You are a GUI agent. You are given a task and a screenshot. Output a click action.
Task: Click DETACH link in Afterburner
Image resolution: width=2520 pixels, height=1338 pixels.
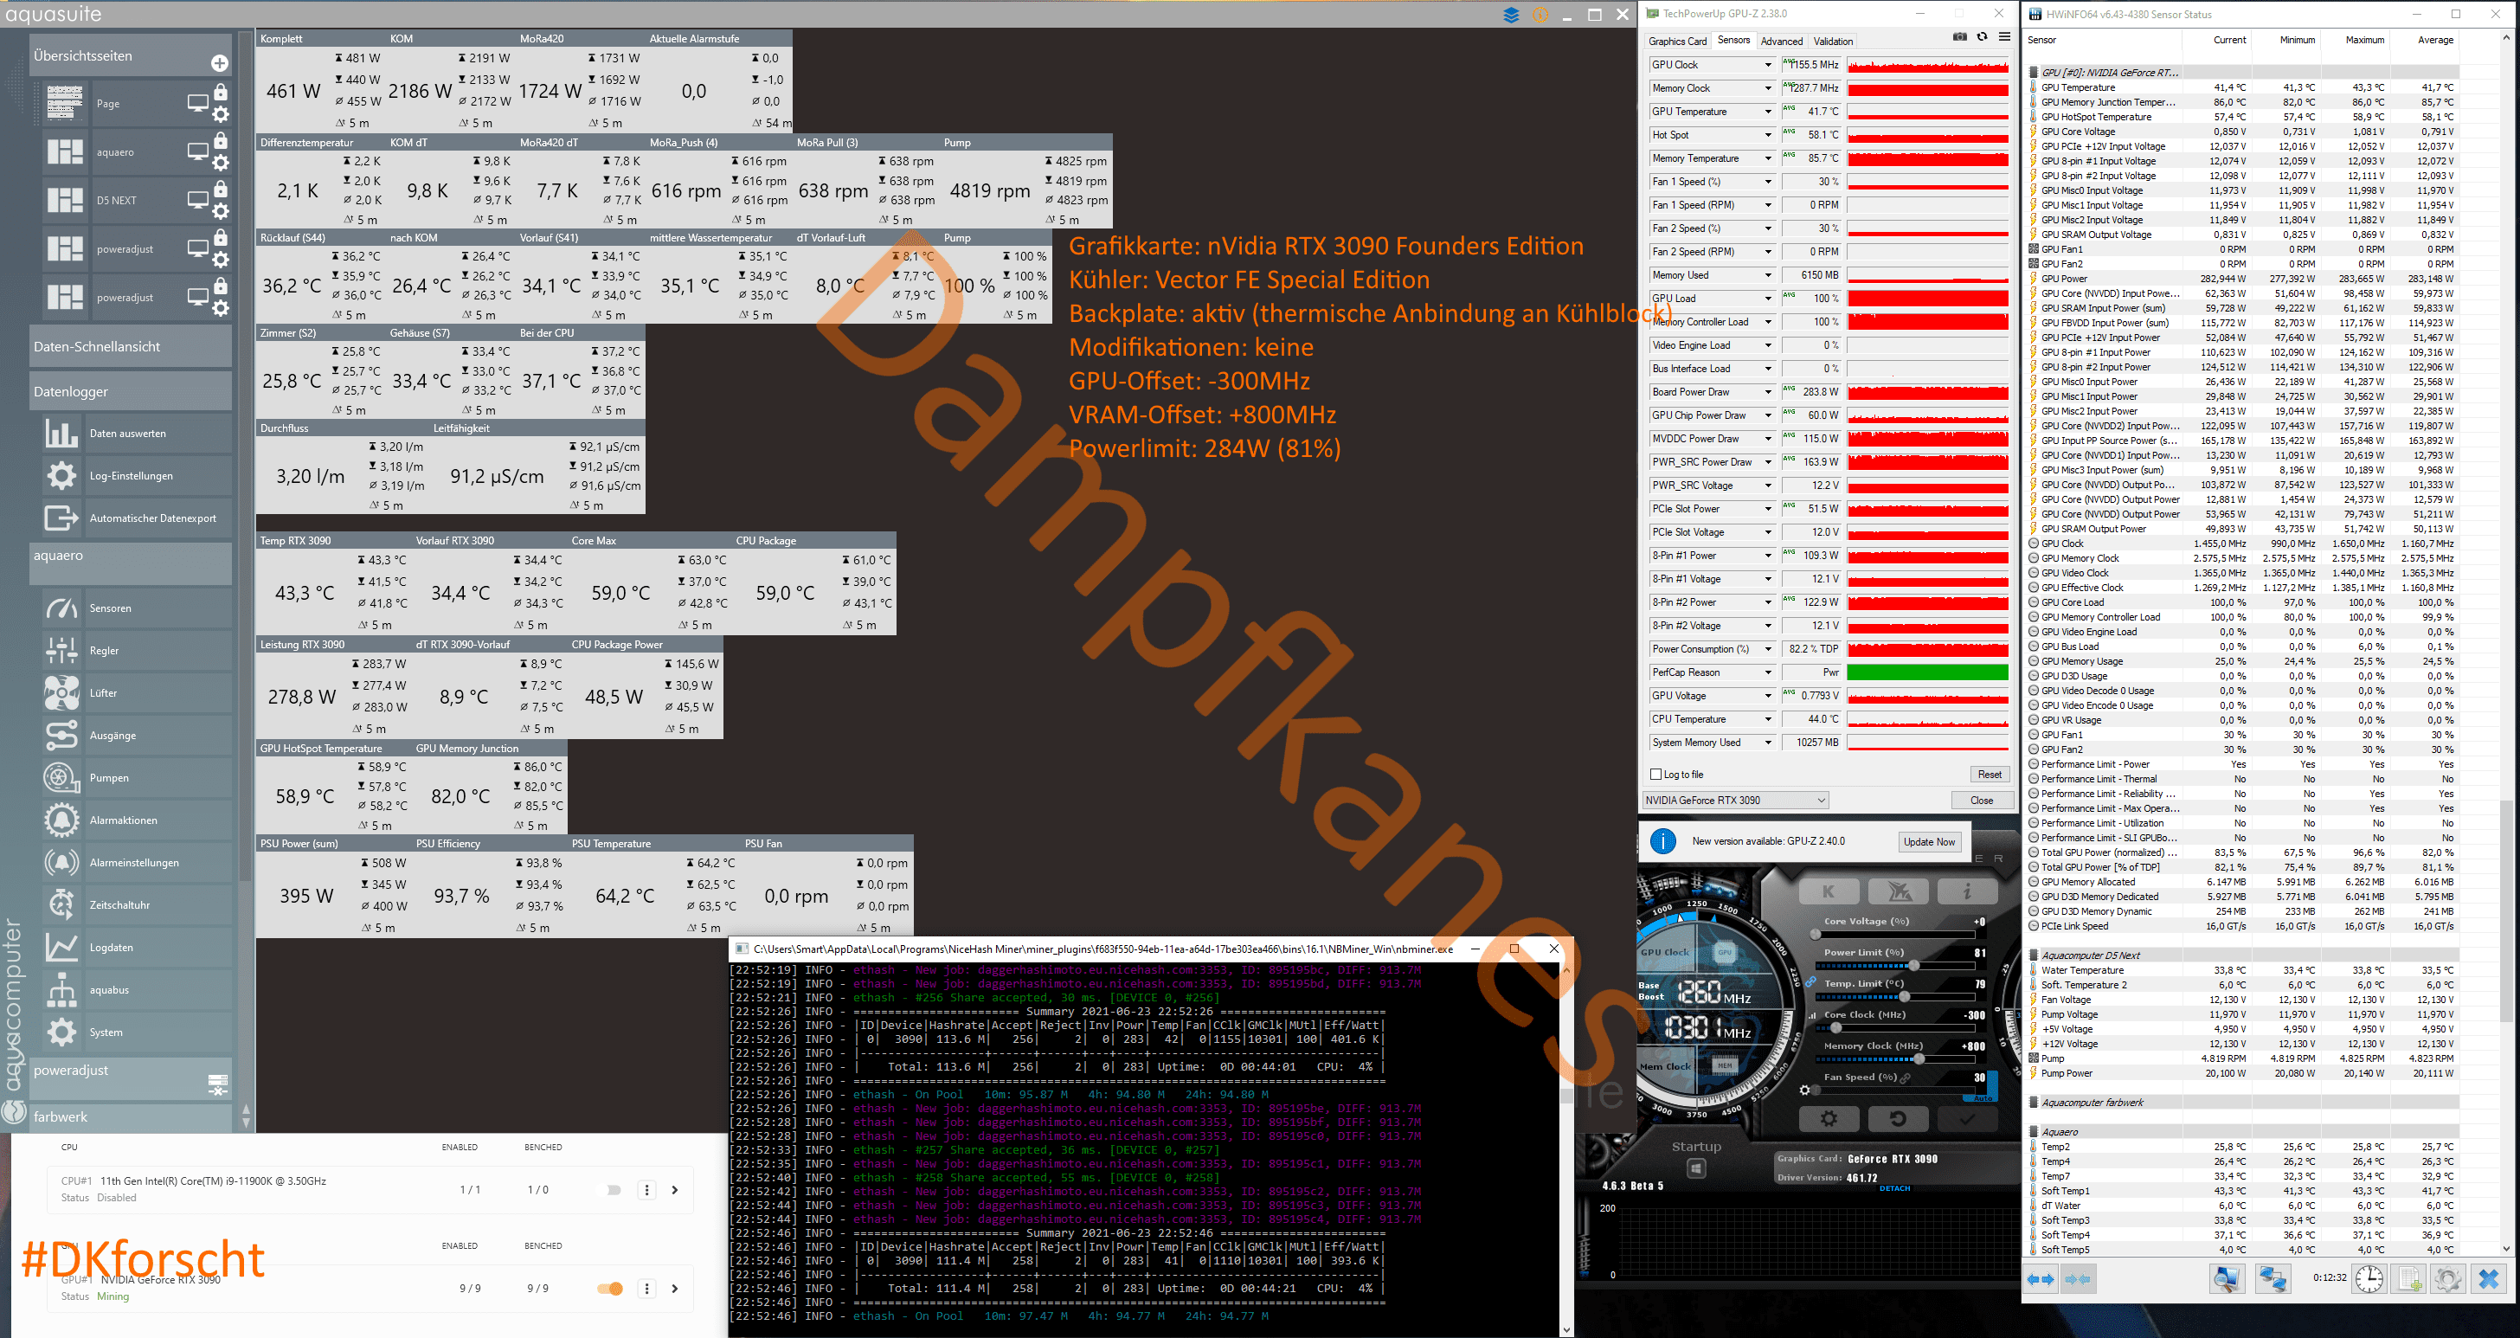coord(1894,1188)
